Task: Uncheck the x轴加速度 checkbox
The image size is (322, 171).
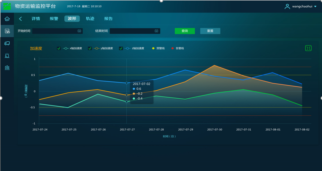Action: (59, 48)
